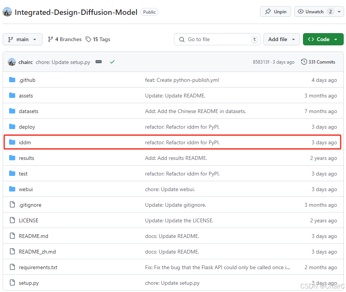Open the main branch selector dropdown
The image size is (346, 292).
click(x=22, y=39)
